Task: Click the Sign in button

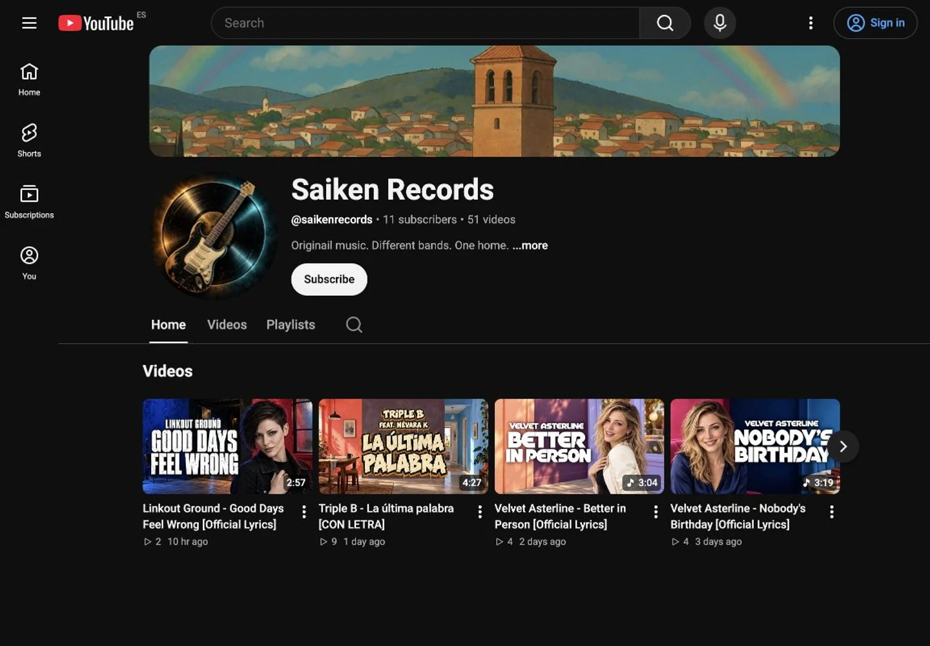Action: [x=875, y=23]
